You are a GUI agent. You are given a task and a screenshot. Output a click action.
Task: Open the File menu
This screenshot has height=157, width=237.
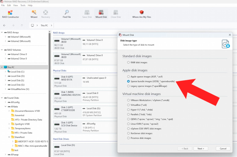click(3, 5)
